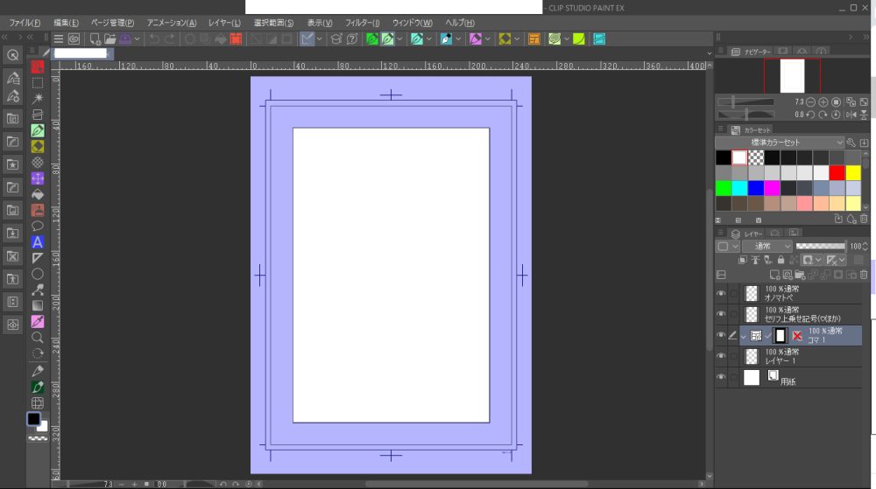Select the Gradient tool
The width and height of the screenshot is (876, 489).
pyautogui.click(x=38, y=305)
